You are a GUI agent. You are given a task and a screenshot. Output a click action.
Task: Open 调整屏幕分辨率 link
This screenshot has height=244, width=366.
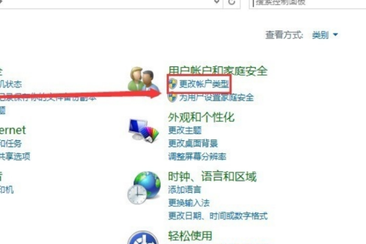[x=197, y=156]
